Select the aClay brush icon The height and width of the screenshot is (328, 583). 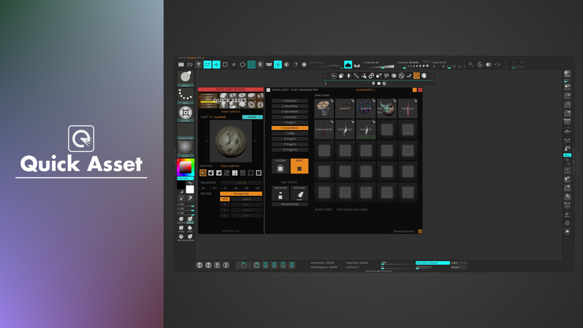point(181,228)
